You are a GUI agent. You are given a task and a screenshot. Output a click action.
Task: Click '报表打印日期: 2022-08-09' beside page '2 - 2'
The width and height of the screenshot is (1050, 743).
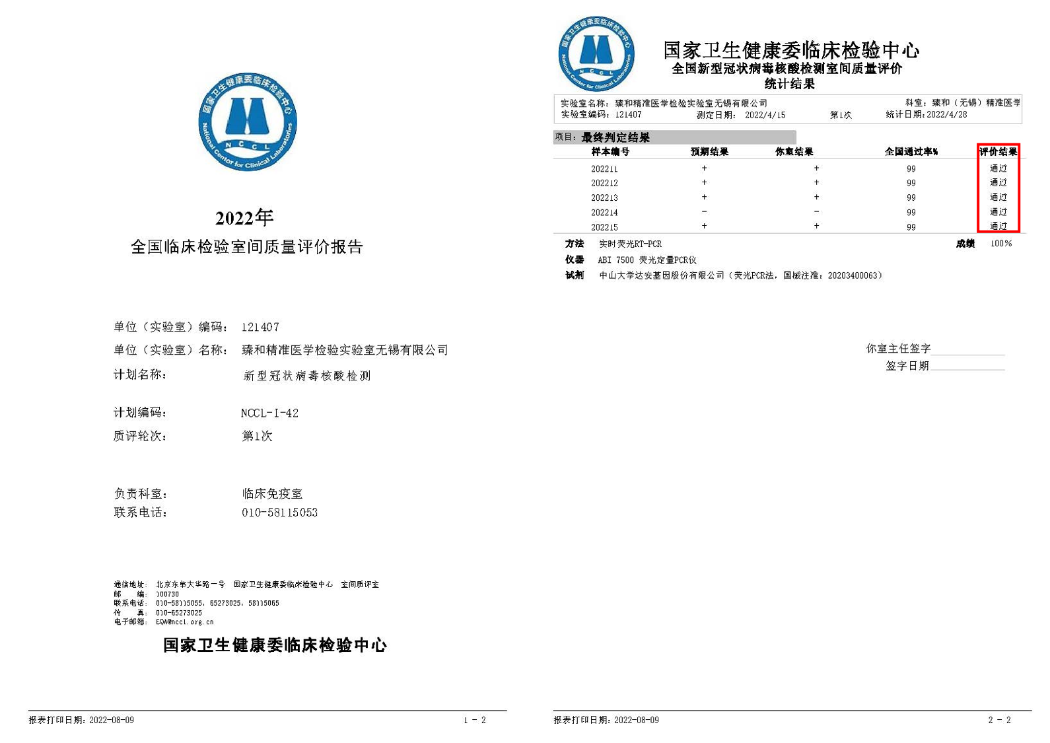pos(606,720)
